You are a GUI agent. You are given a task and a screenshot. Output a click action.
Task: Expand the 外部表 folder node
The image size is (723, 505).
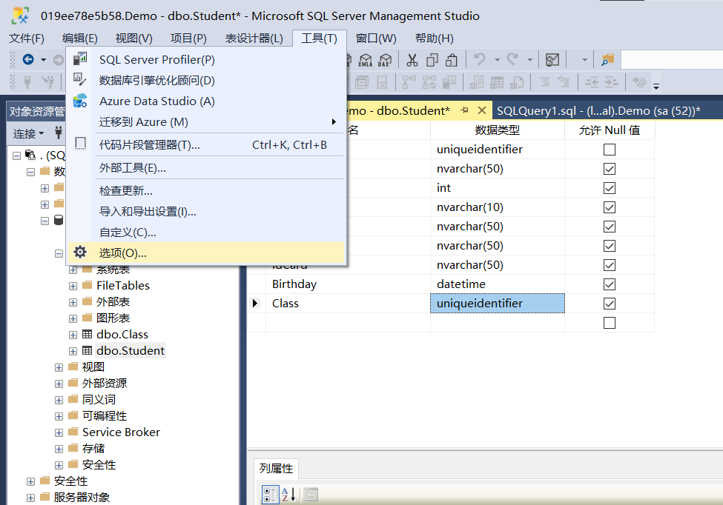point(73,302)
